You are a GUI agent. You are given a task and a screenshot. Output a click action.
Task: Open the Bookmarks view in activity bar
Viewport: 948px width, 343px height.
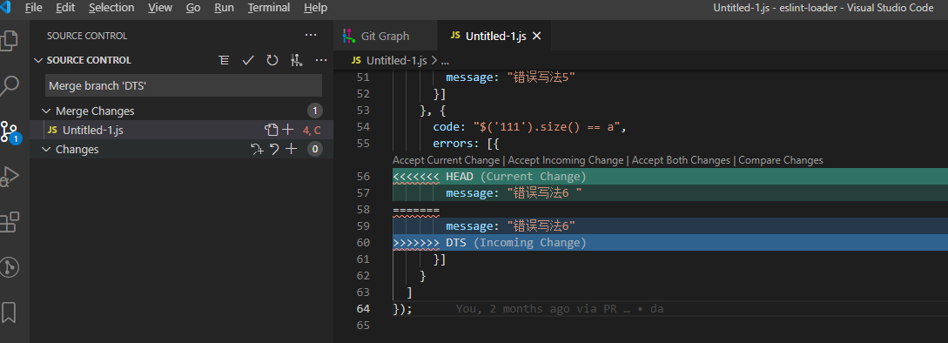(9, 313)
